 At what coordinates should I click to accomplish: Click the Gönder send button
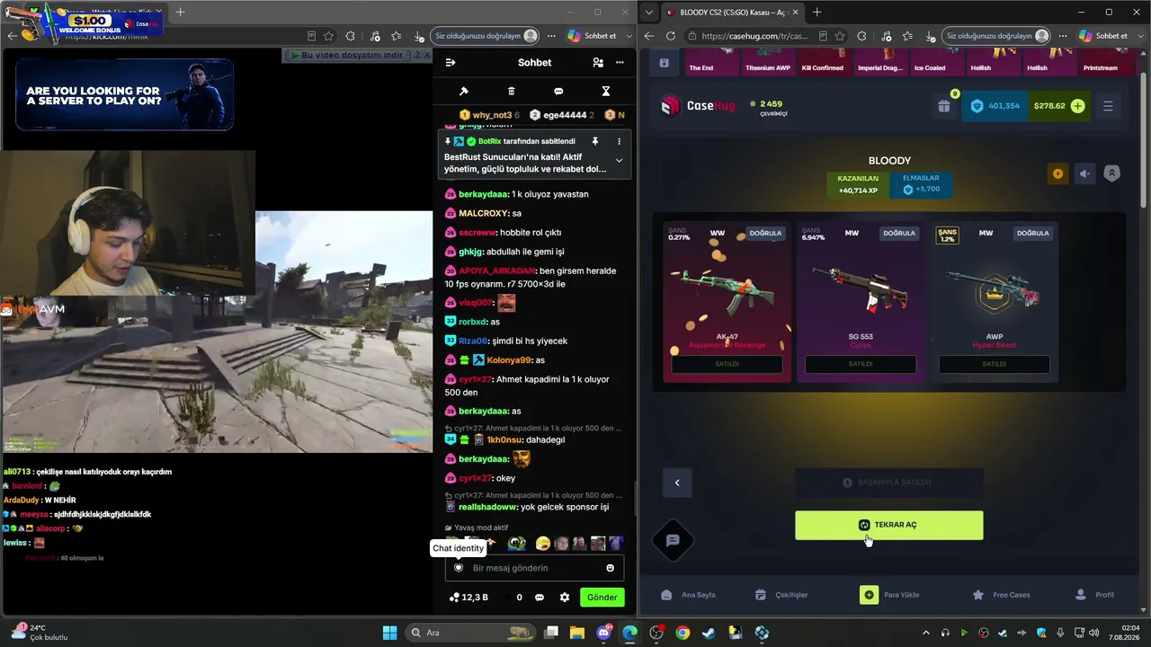click(x=602, y=598)
